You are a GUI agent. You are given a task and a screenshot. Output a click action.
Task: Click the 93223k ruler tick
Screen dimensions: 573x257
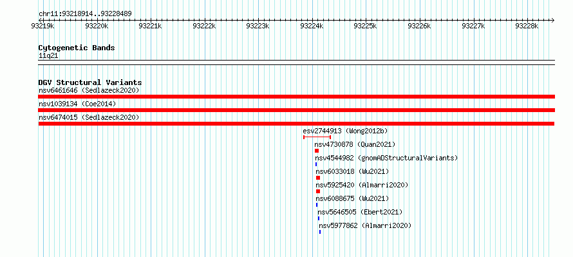258,26
